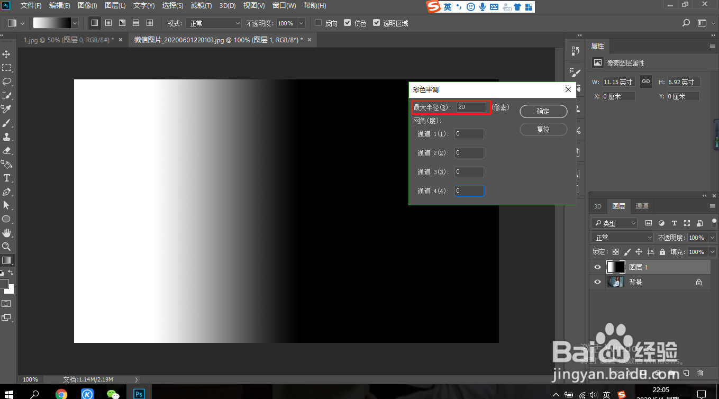Screen dimensions: 719x399
Task: Open the Layers panel menu
Action: click(x=712, y=206)
